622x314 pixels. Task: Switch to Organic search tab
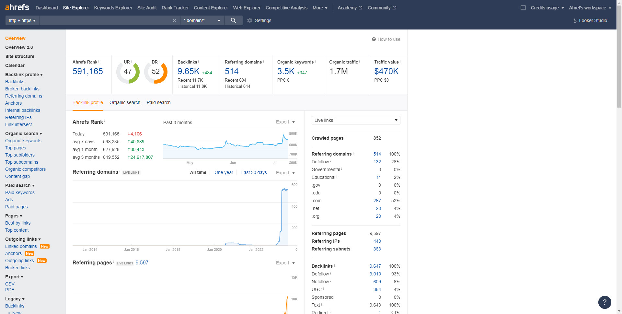coord(125,102)
